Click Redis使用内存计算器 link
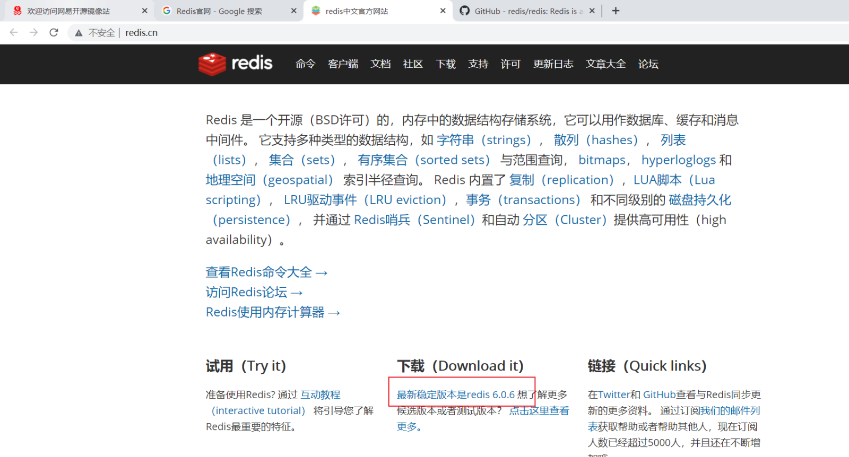 (x=273, y=312)
